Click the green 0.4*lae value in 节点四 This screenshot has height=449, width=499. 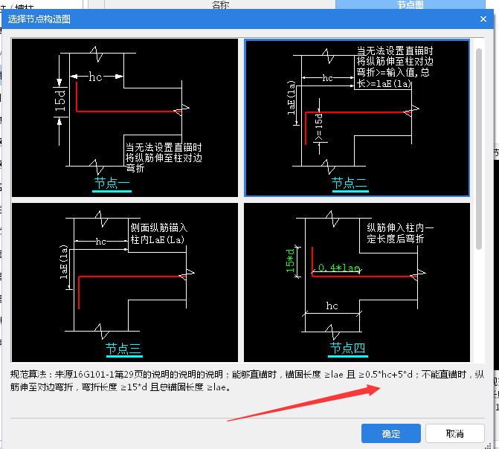pyautogui.click(x=339, y=268)
